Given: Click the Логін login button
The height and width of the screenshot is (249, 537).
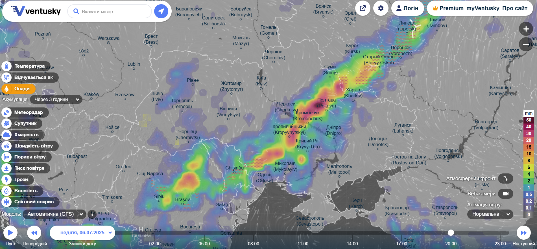Looking at the screenshot, I should tap(407, 8).
